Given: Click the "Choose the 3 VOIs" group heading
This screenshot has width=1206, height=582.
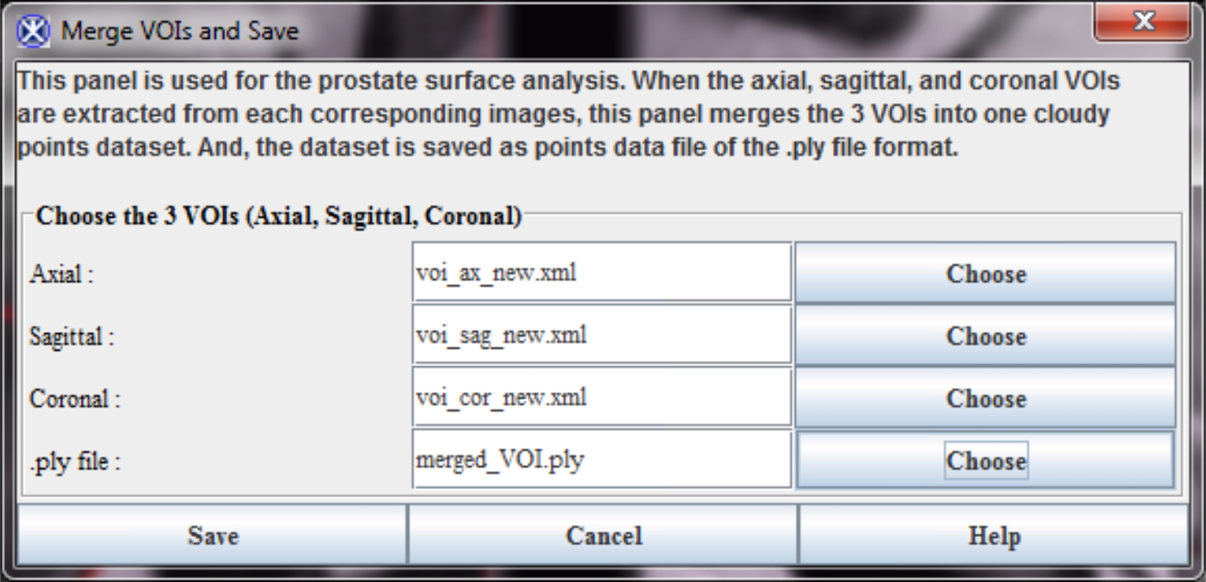Looking at the screenshot, I should (278, 216).
